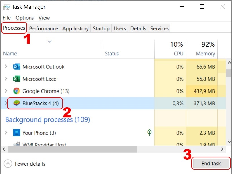
Task: Sort processes by the Name column header
Action: point(51,49)
